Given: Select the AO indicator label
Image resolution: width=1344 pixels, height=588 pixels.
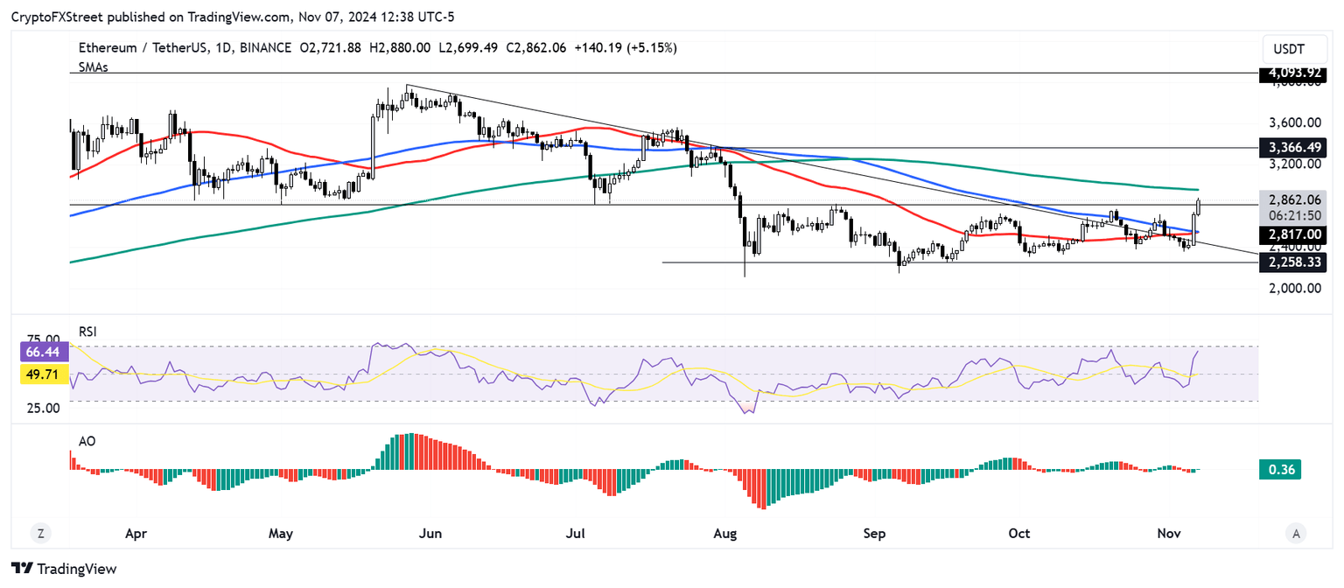Looking at the screenshot, I should (x=87, y=441).
